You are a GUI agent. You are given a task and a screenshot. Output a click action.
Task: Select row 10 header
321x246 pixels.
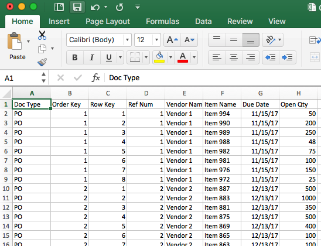pos(6,189)
